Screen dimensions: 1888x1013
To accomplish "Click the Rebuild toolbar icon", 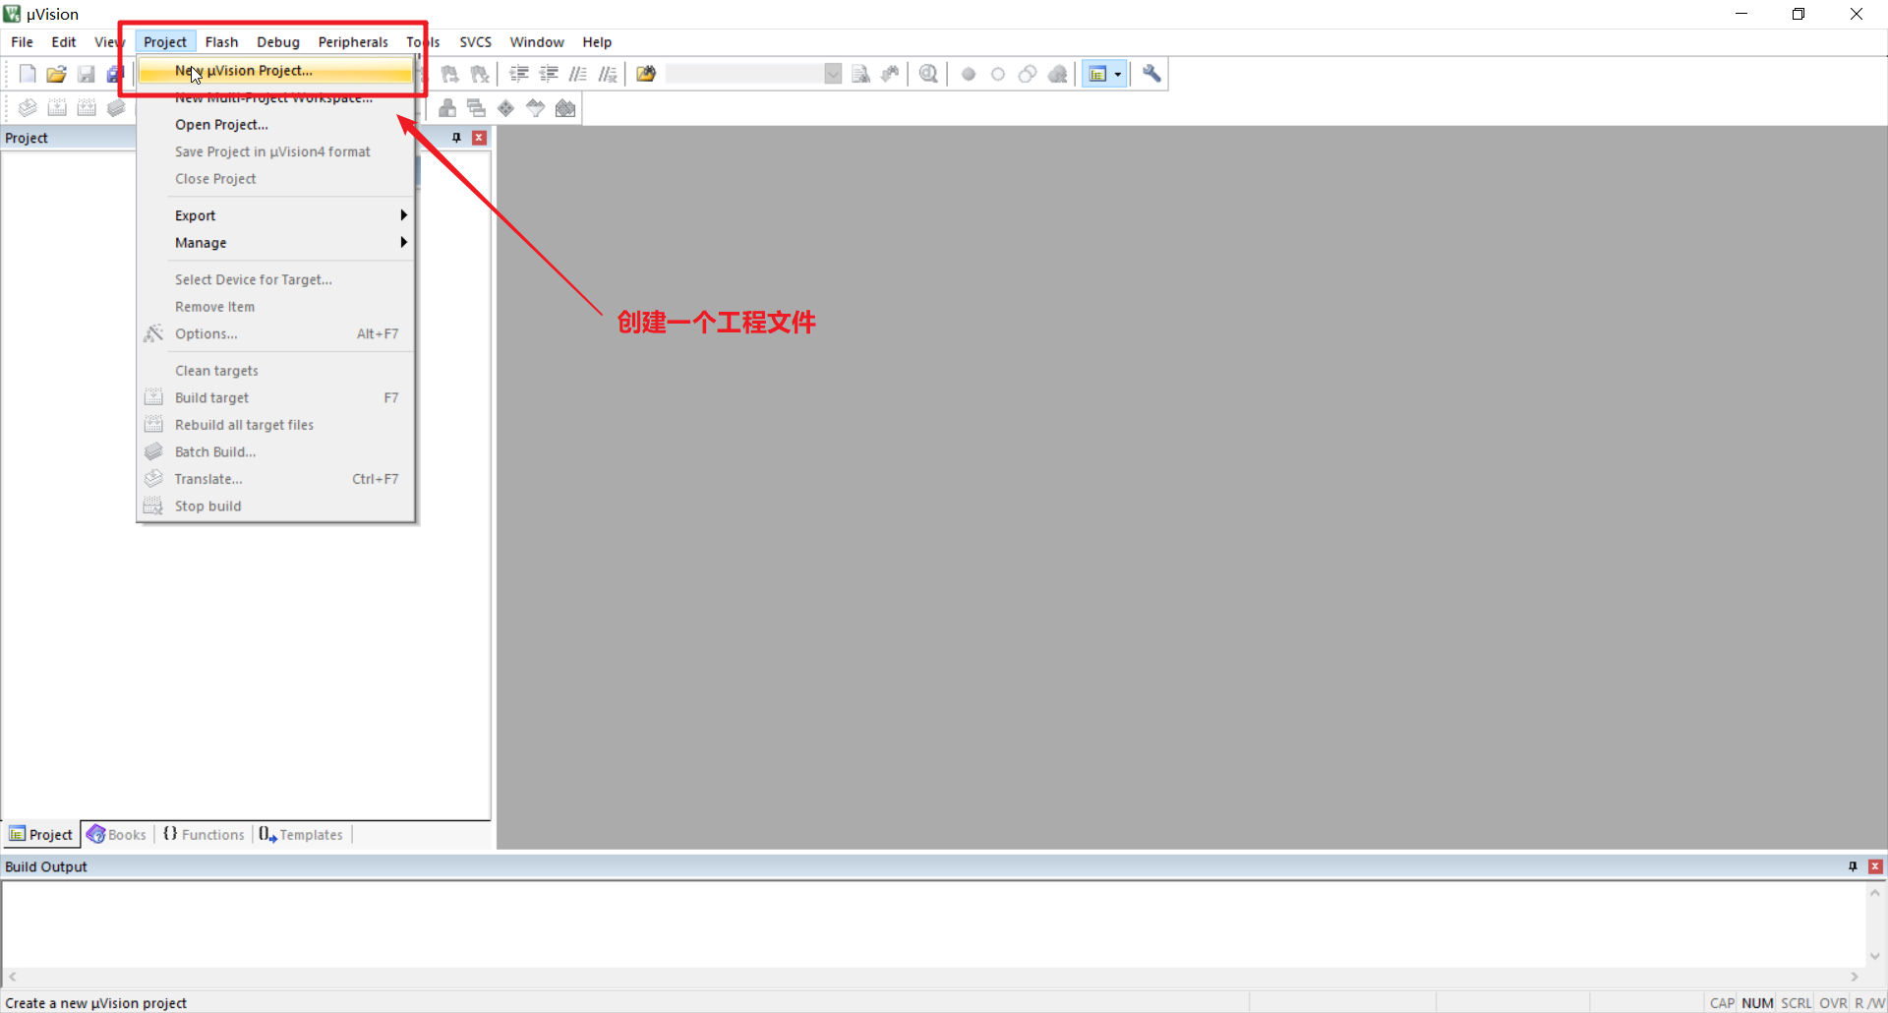I will pos(87,108).
